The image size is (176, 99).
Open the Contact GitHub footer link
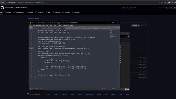[89, 94]
